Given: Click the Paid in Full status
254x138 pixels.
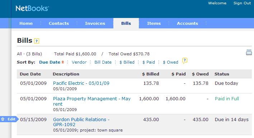Looking at the screenshot, I should (227, 99).
